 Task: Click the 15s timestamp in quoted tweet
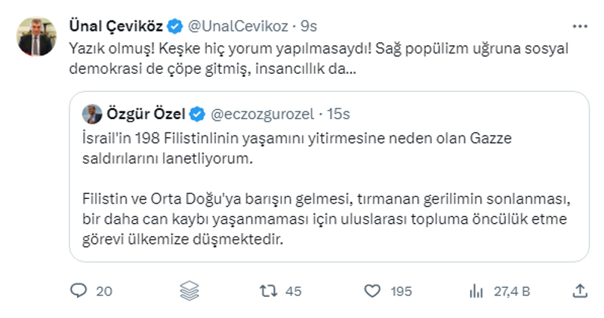pos(337,115)
